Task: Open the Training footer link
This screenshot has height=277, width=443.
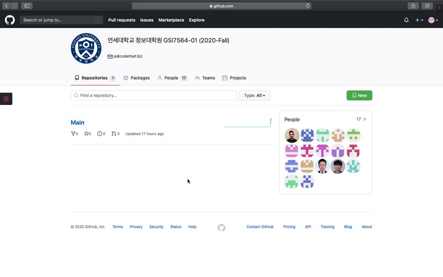Action: tap(327, 227)
